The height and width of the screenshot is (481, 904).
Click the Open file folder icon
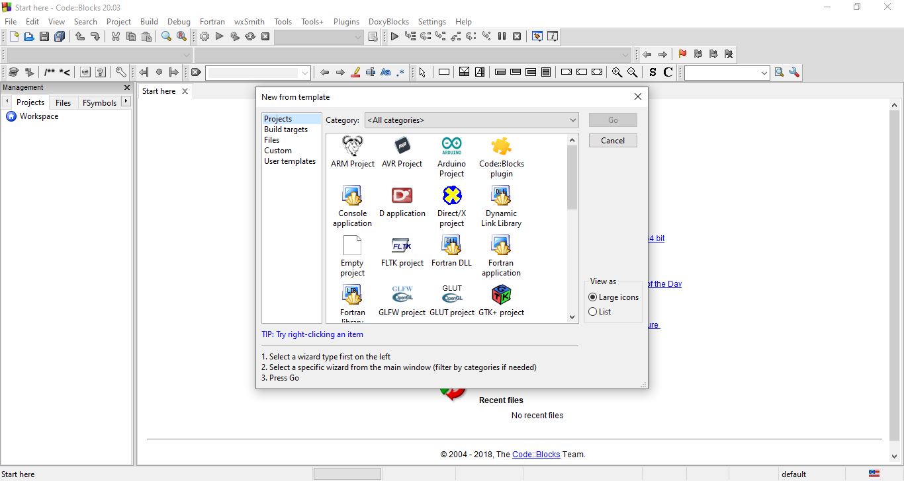(x=28, y=37)
